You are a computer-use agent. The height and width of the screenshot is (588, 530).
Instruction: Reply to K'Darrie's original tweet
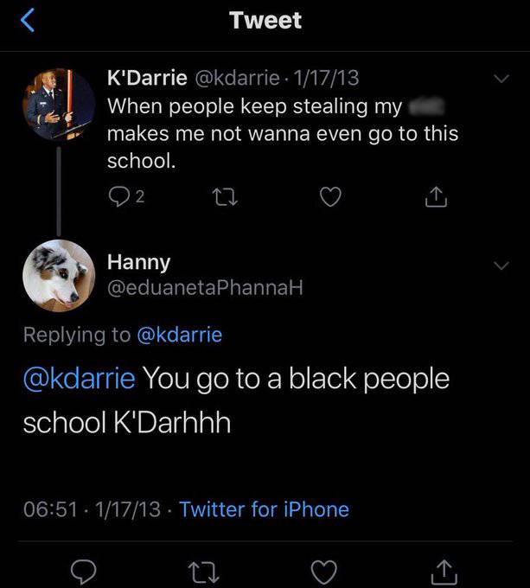click(119, 198)
